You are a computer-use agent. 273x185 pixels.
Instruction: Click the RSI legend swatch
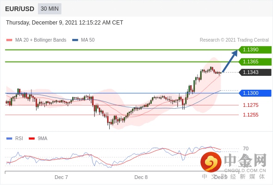[x=9, y=139]
